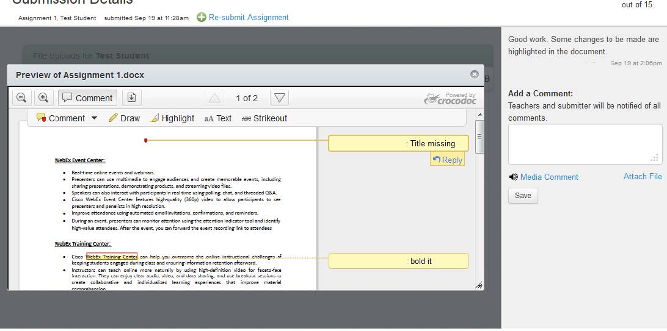The height and width of the screenshot is (331, 667).
Task: Select the Text annotation tool
Action: click(x=218, y=118)
